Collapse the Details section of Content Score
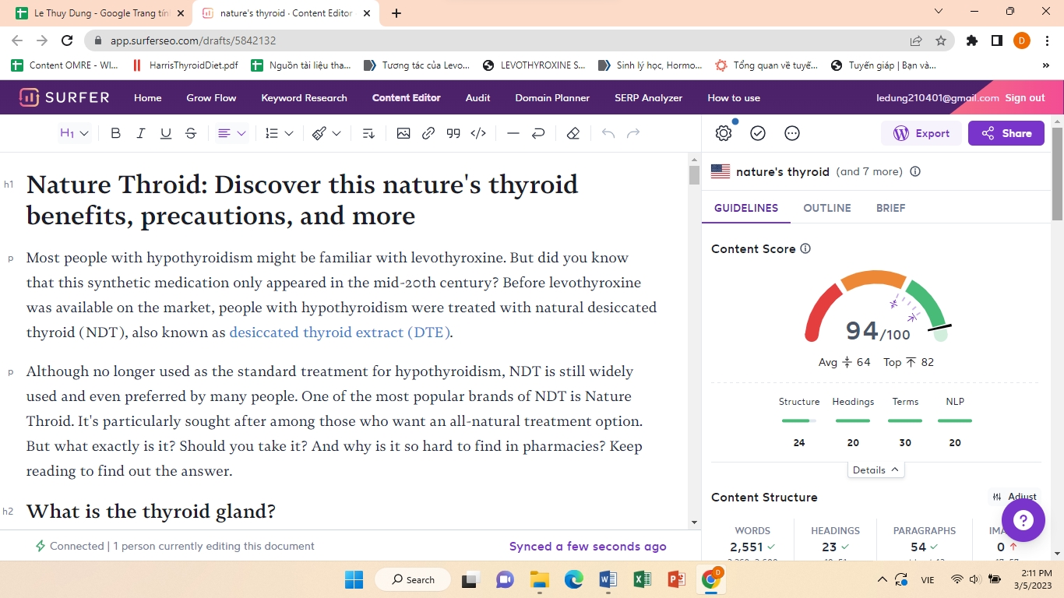 [876, 470]
